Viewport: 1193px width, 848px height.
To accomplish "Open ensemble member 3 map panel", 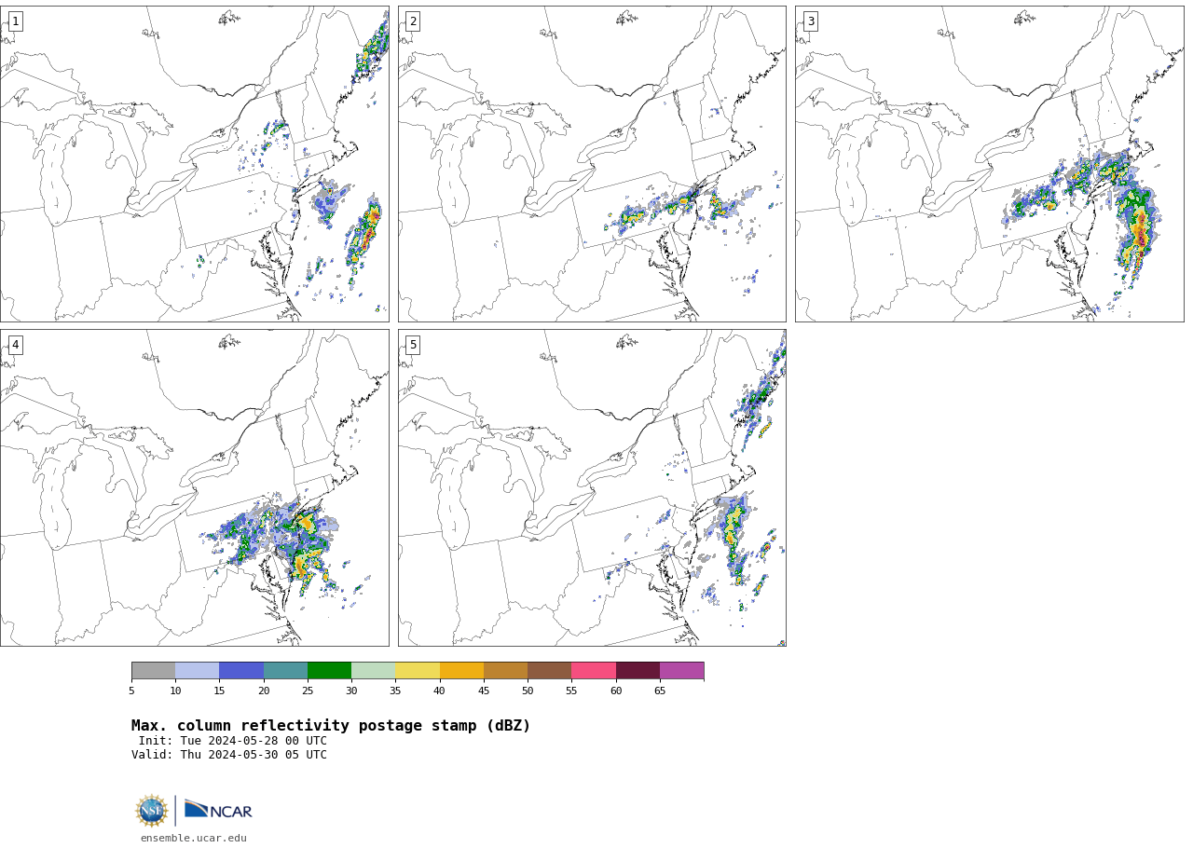I will [x=989, y=164].
